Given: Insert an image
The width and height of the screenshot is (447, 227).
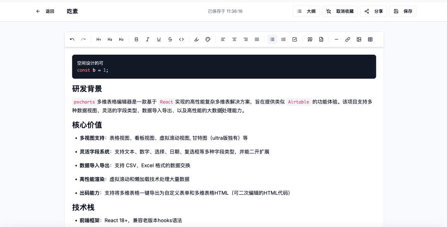Looking at the screenshot, I should tap(359, 39).
